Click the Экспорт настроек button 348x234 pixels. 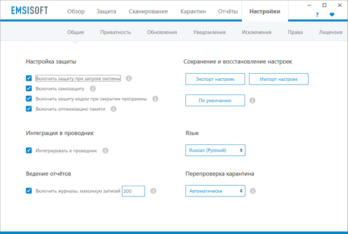coord(215,79)
